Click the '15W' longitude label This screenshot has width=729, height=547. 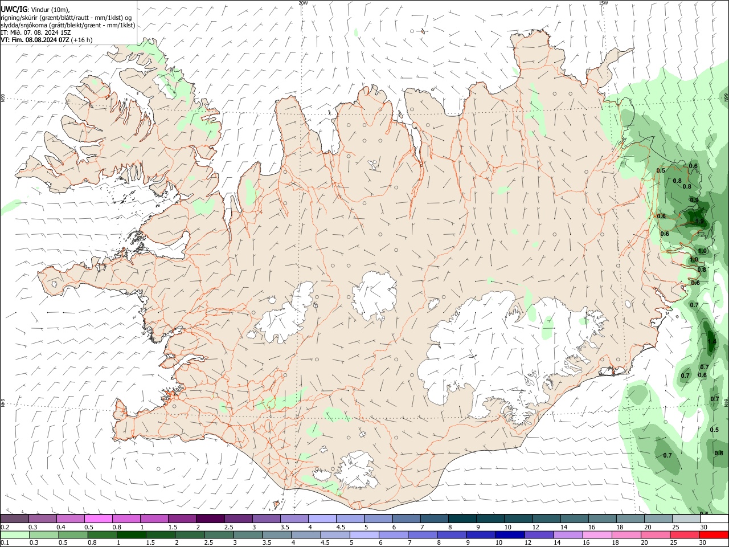click(x=603, y=3)
